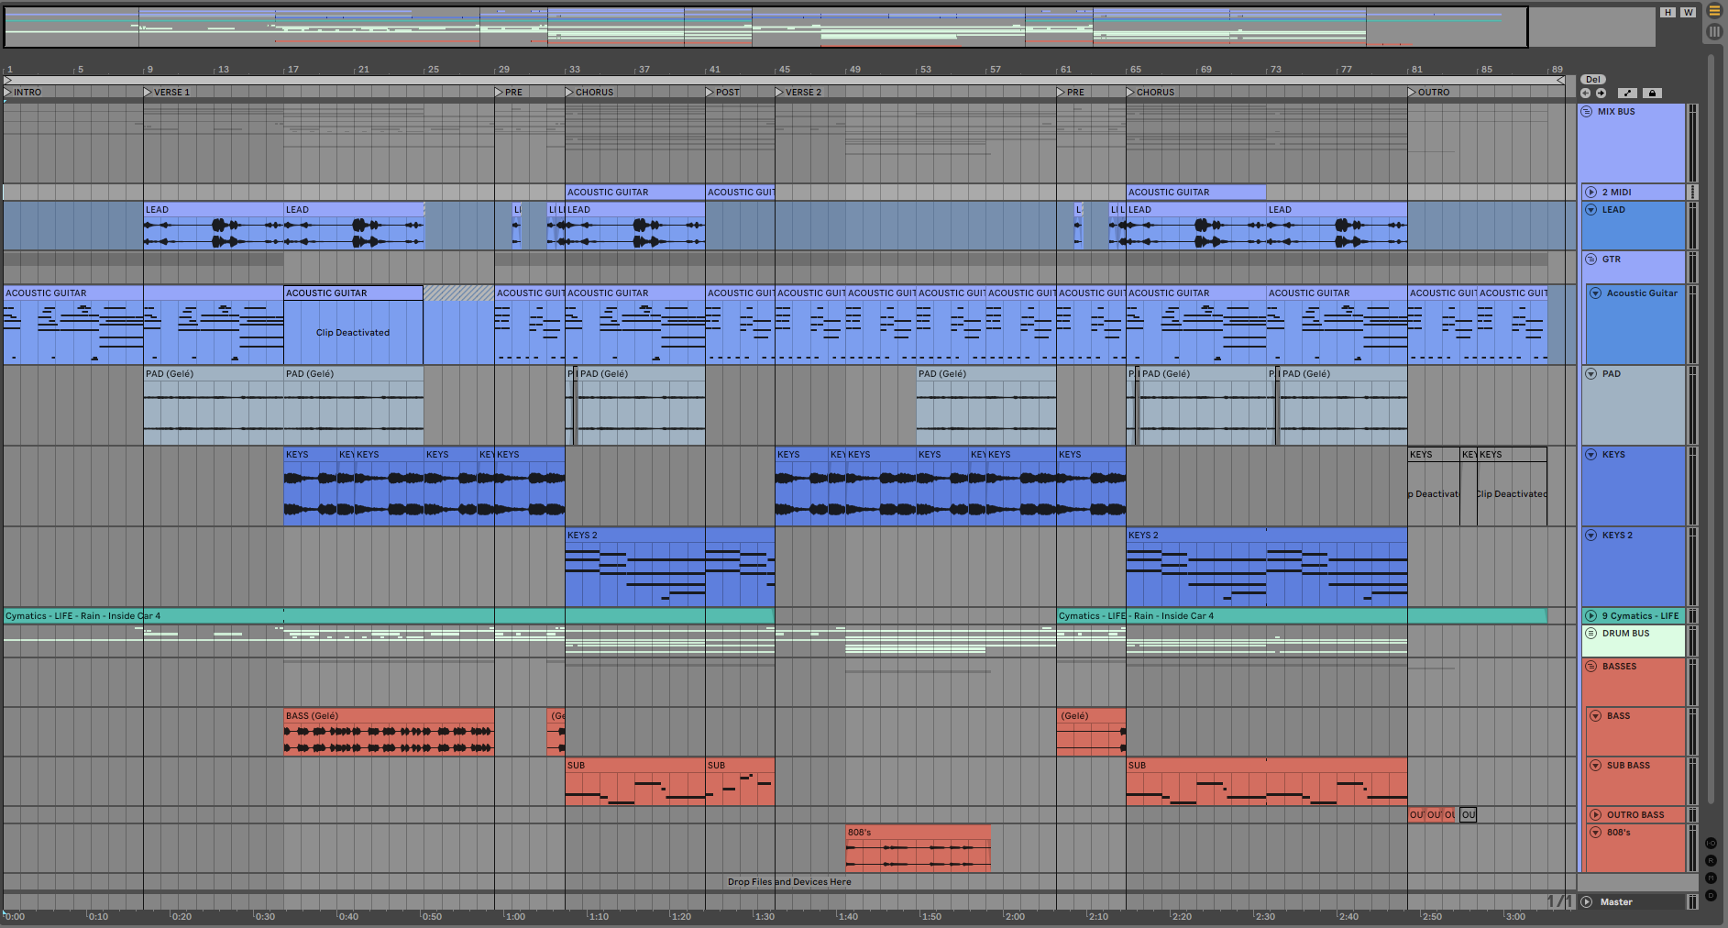Select the Master track name
1728x928 pixels.
tap(1616, 902)
